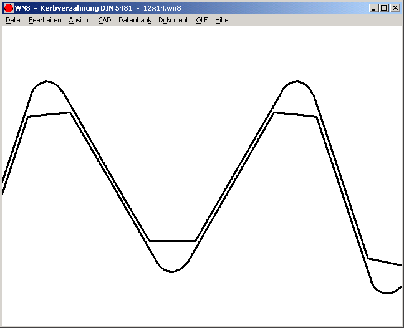Screen dimensions: 404x328
Task: Click the flat inner top of left tooth
Action: pos(49,115)
